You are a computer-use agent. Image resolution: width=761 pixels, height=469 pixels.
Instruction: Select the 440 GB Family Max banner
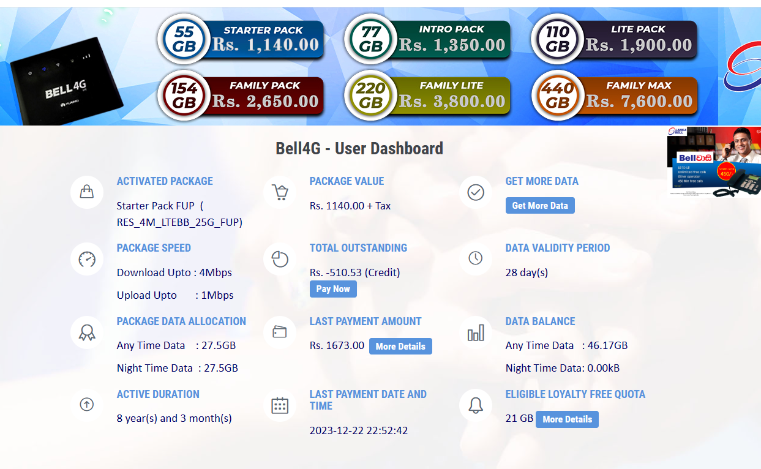click(614, 94)
